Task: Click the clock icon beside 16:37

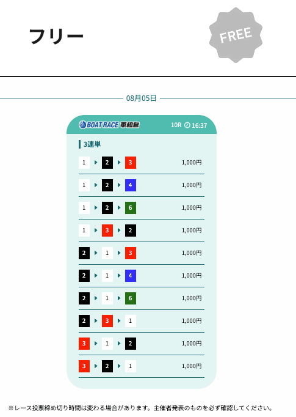Action: click(187, 125)
